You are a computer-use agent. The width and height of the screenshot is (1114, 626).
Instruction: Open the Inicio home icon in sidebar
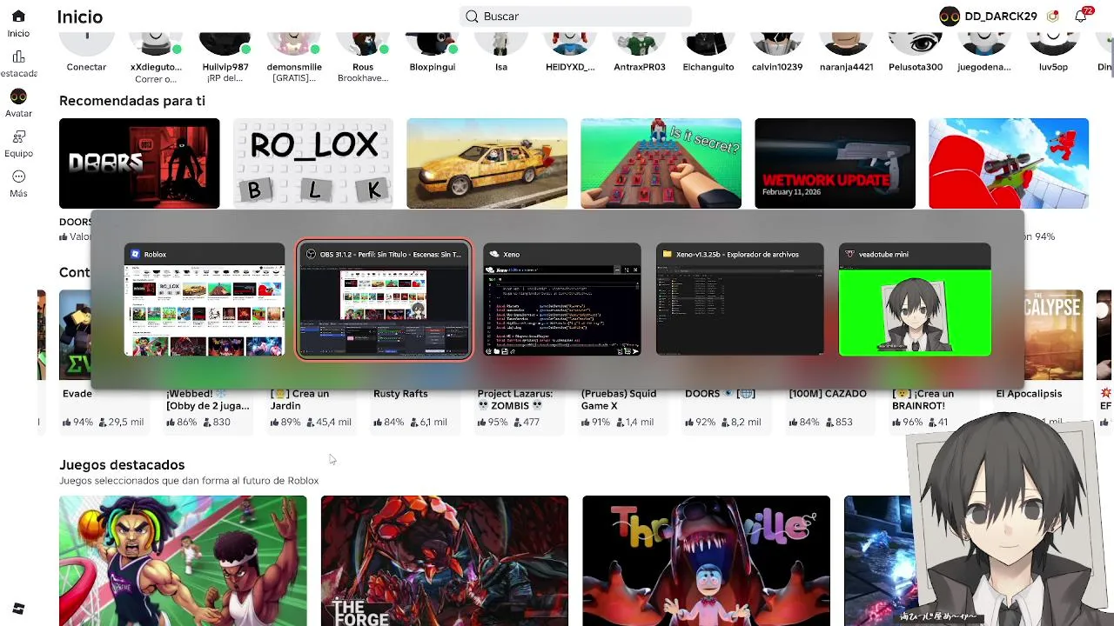click(18, 17)
